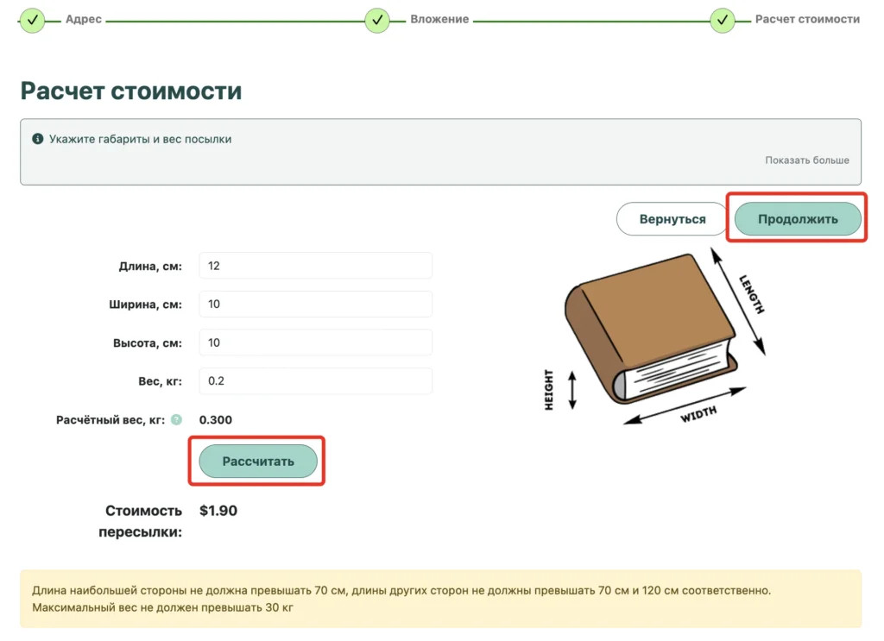Click the Продолжить button
The width and height of the screenshot is (884, 641).
tap(798, 219)
